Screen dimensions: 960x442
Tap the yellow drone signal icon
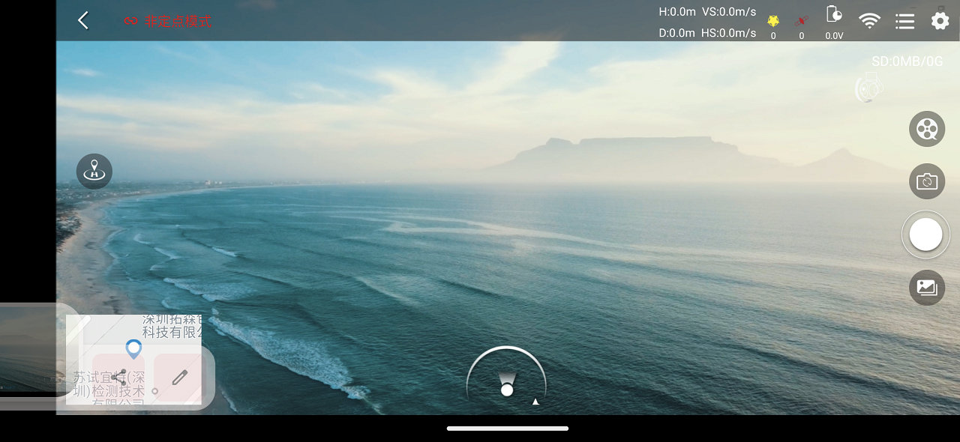pos(773,21)
